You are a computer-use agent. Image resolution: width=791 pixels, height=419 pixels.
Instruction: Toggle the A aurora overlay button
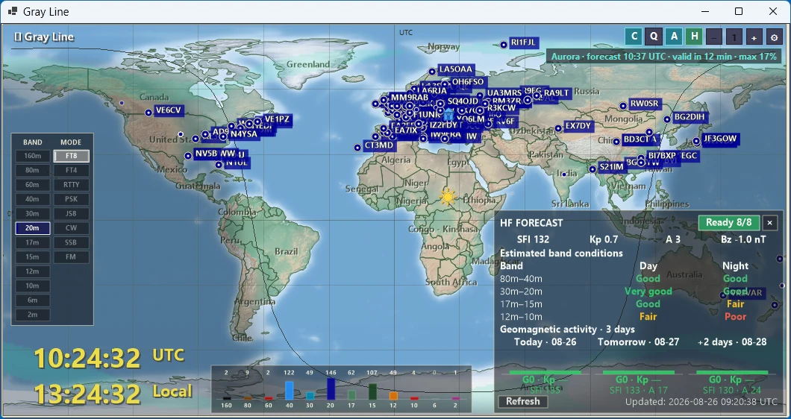tap(674, 37)
